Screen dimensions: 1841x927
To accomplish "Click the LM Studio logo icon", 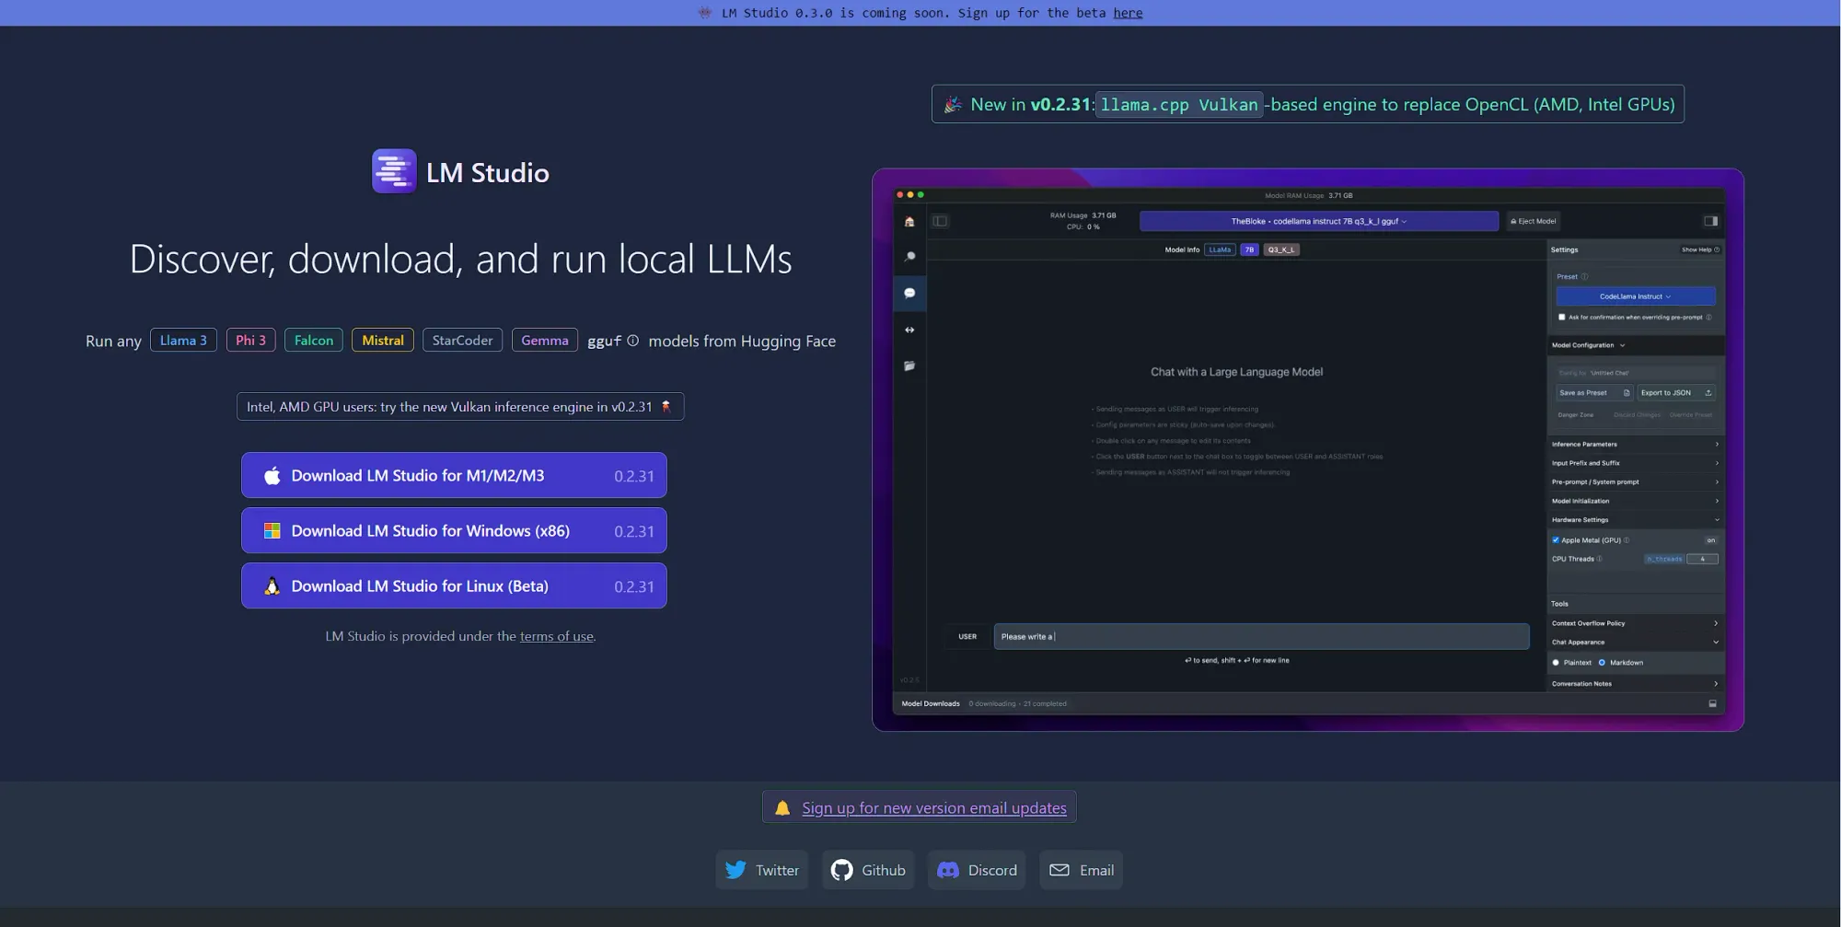I will pyautogui.click(x=394, y=171).
